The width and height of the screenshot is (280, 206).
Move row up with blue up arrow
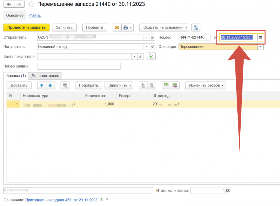(x=42, y=85)
